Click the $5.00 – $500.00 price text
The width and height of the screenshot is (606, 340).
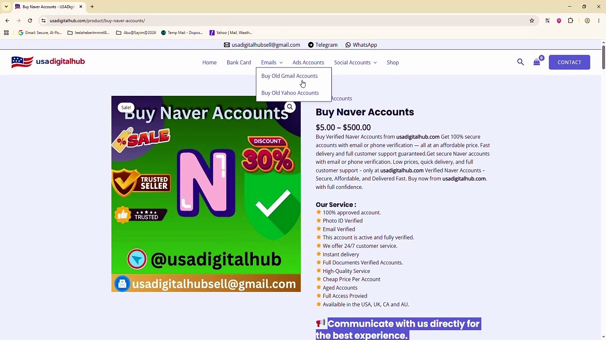point(343,127)
